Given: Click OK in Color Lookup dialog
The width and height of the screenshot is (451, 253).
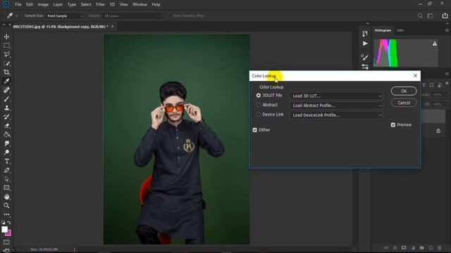Looking at the screenshot, I should click(x=404, y=91).
